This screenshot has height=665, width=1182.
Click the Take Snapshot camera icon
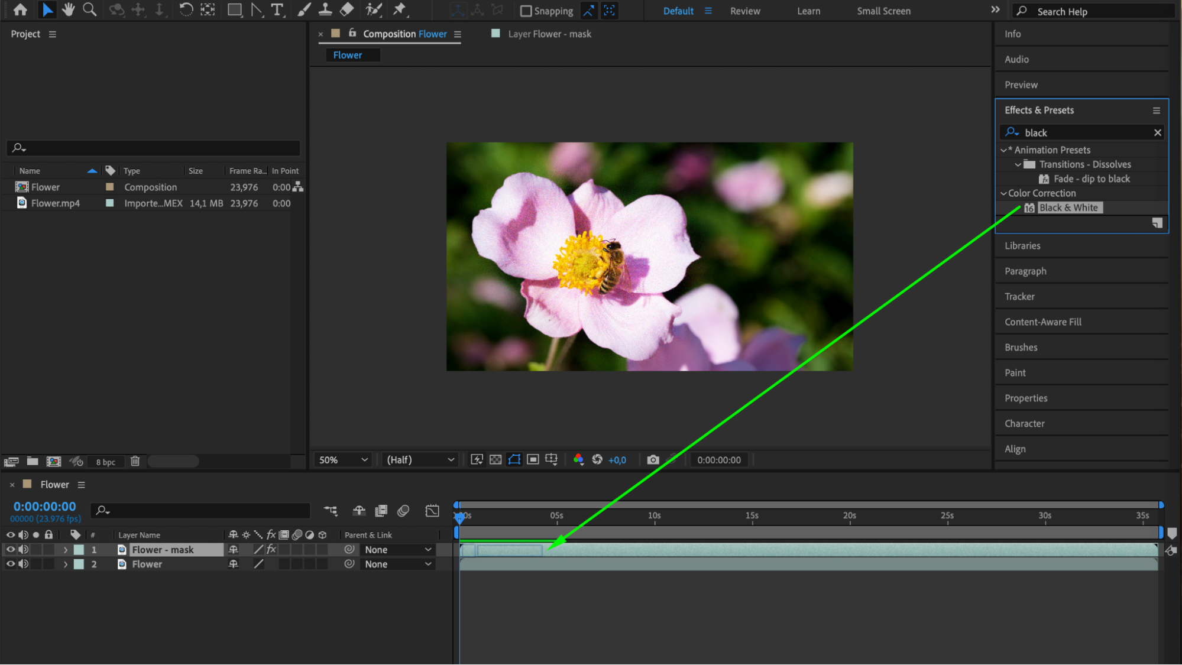click(653, 460)
